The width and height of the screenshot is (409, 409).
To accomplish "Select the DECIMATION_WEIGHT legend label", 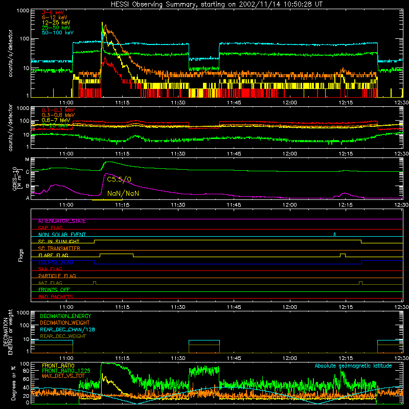I will (65, 323).
